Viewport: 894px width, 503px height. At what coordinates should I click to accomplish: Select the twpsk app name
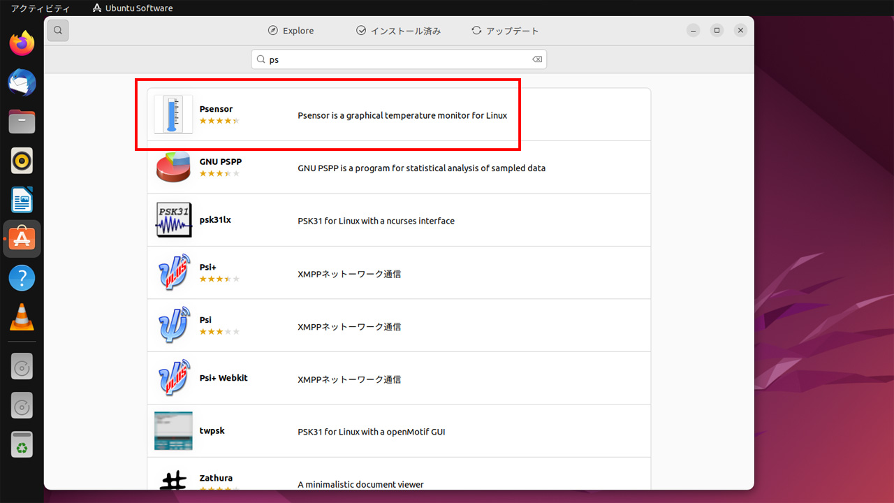tap(212, 431)
